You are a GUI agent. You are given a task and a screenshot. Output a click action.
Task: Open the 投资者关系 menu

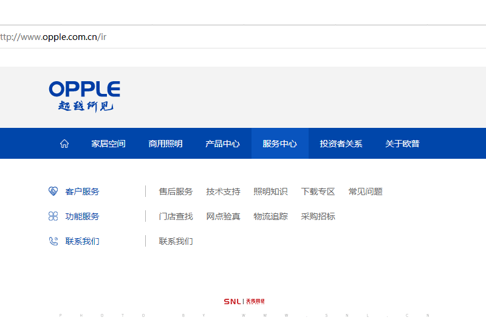[x=341, y=144]
